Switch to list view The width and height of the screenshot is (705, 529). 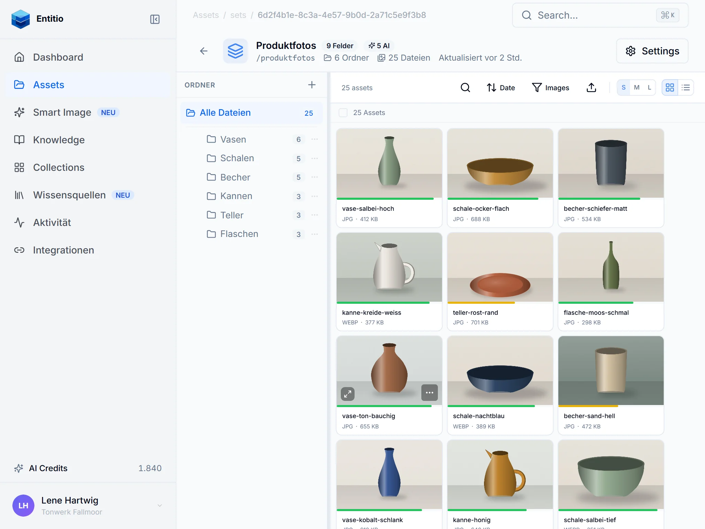tap(686, 87)
